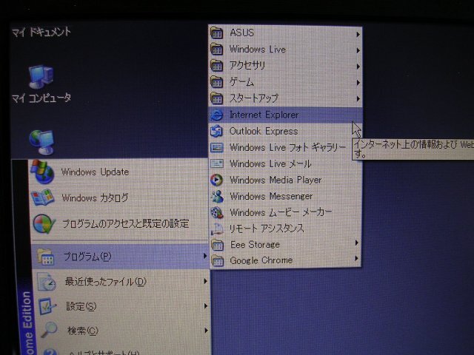Click Windows ムービー メーカー icon
The image size is (474, 355).
click(x=217, y=212)
